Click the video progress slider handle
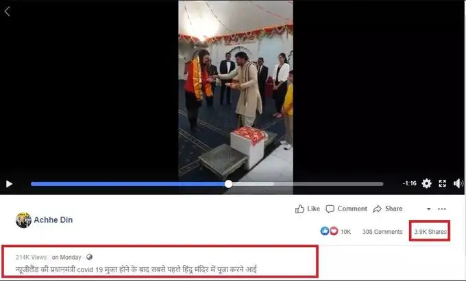 (228, 184)
